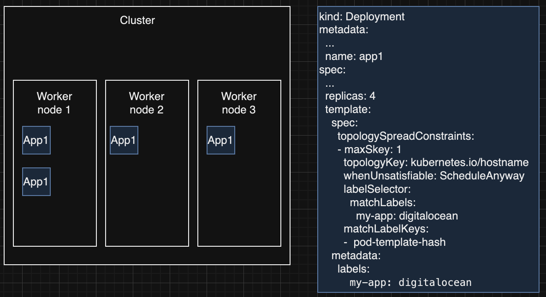Click the 'name: app1' text

coord(354,57)
